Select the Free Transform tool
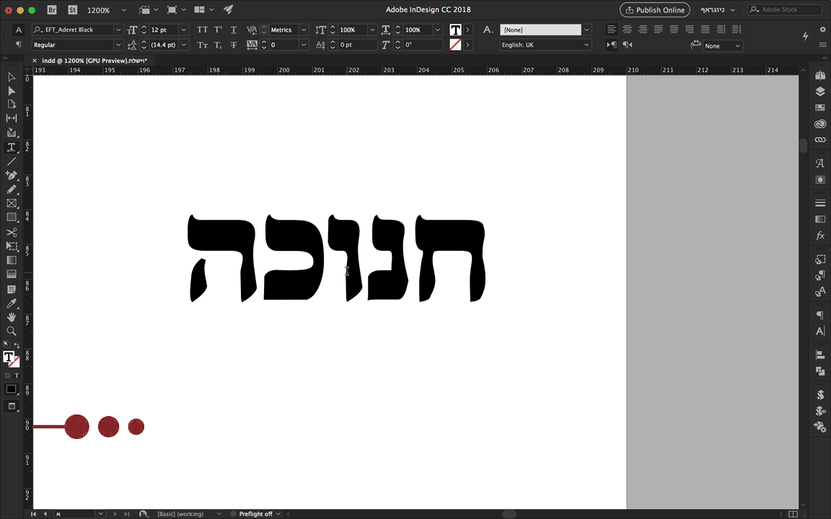831x519 pixels. [11, 247]
